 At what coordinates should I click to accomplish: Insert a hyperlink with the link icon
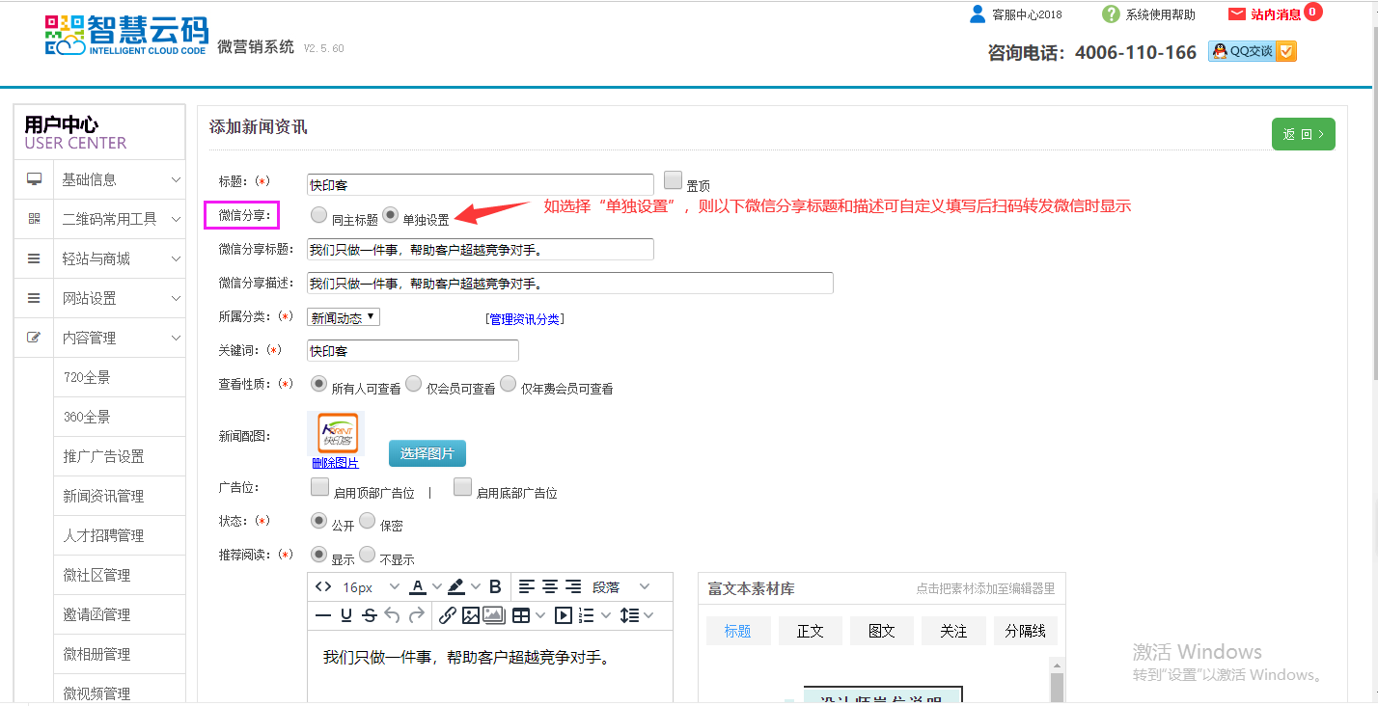[x=447, y=615]
